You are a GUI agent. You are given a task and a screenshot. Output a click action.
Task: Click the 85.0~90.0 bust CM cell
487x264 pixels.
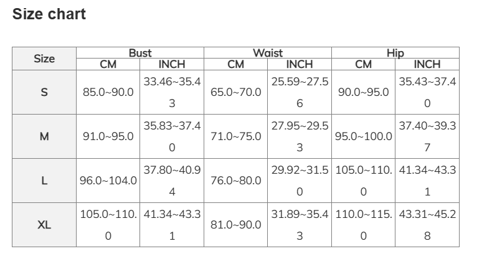(x=108, y=92)
